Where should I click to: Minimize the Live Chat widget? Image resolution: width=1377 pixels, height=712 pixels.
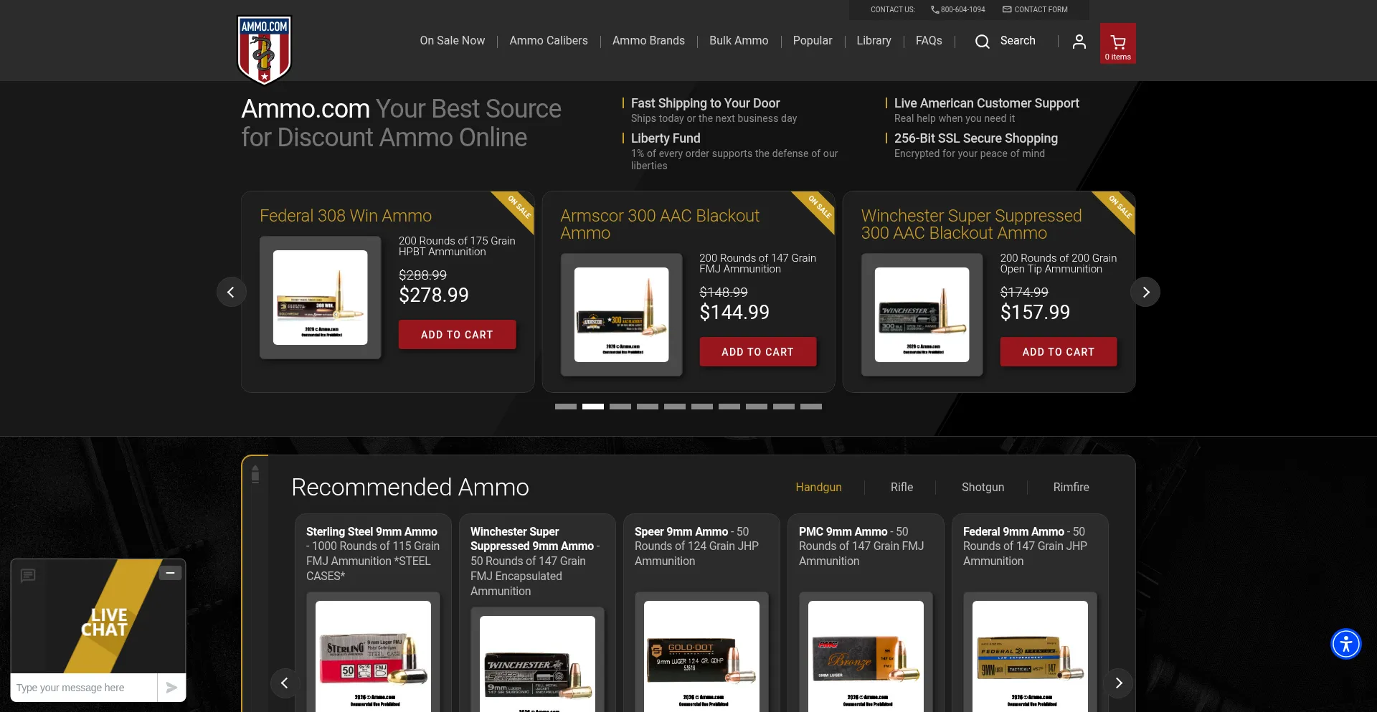tap(170, 573)
